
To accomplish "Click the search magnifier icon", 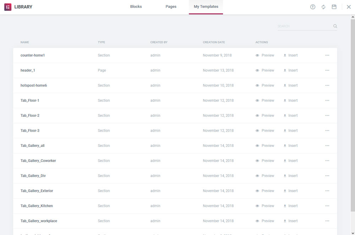I will pos(335,26).
